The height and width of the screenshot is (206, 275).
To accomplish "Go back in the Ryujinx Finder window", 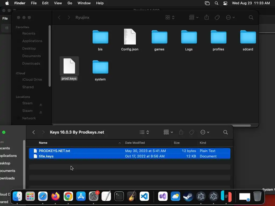I will coord(59,17).
